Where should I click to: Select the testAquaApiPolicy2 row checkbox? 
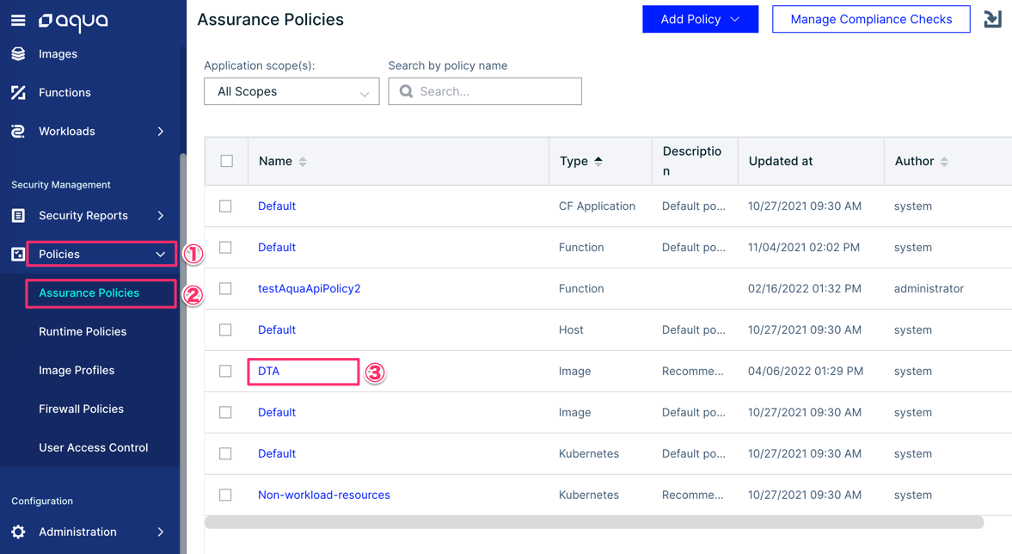[225, 289]
